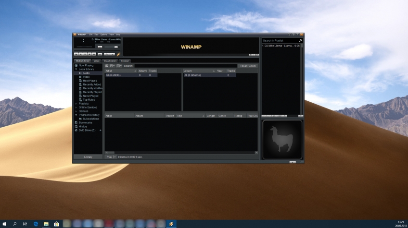Select Subscriptions under Podcast Directory

coord(91,119)
